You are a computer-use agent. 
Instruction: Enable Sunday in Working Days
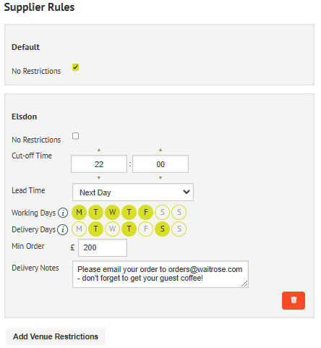179,212
